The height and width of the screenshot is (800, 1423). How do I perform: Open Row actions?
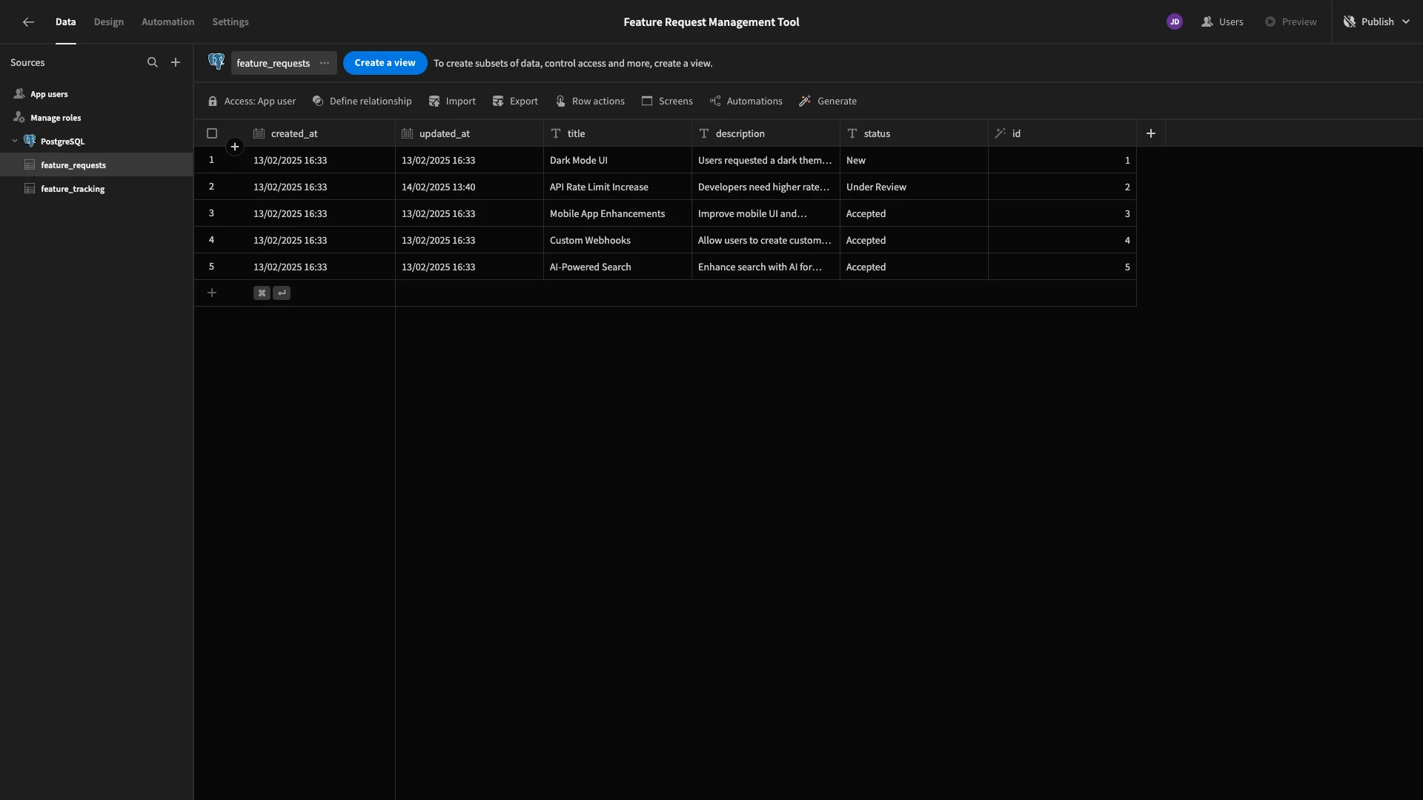[590, 101]
